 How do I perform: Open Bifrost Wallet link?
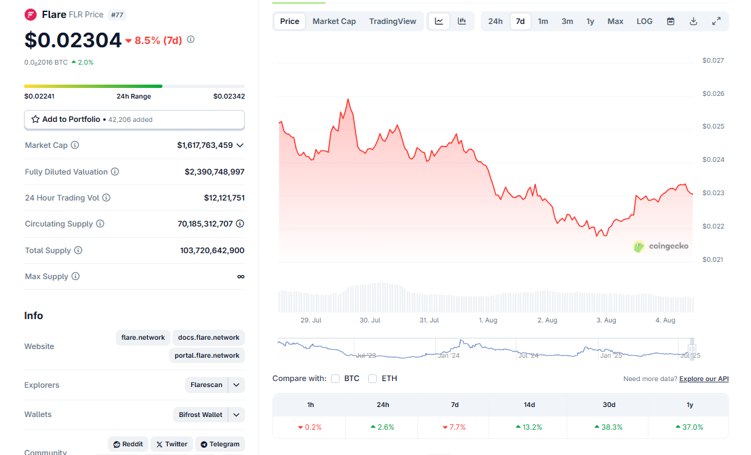[x=200, y=415]
